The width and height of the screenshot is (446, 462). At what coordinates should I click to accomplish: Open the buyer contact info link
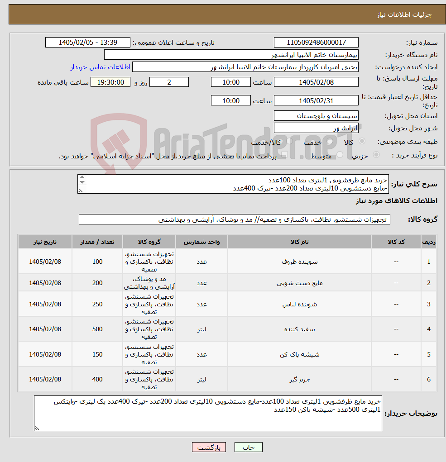100,67
